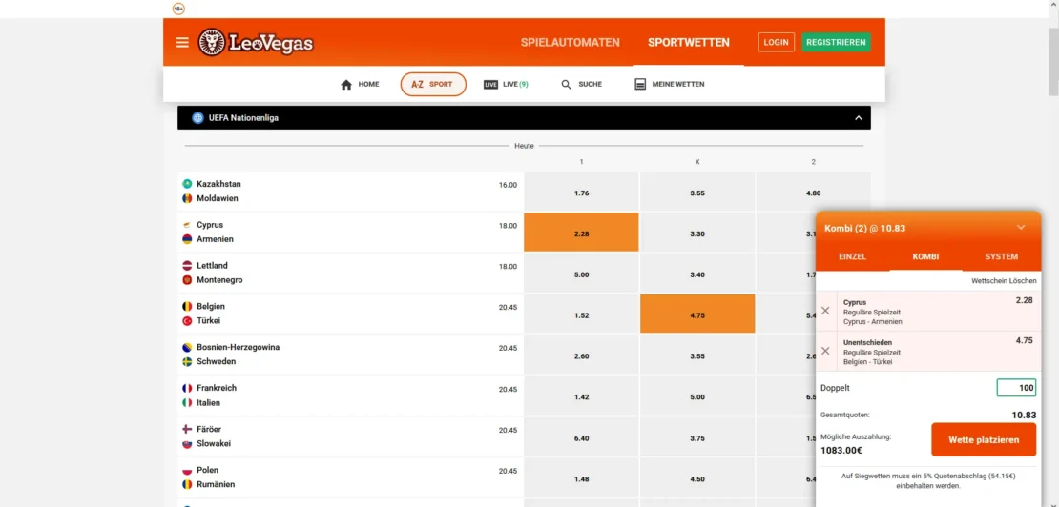
Task: Click the Bosnien-Herzegowina flag icon
Action: click(187, 347)
